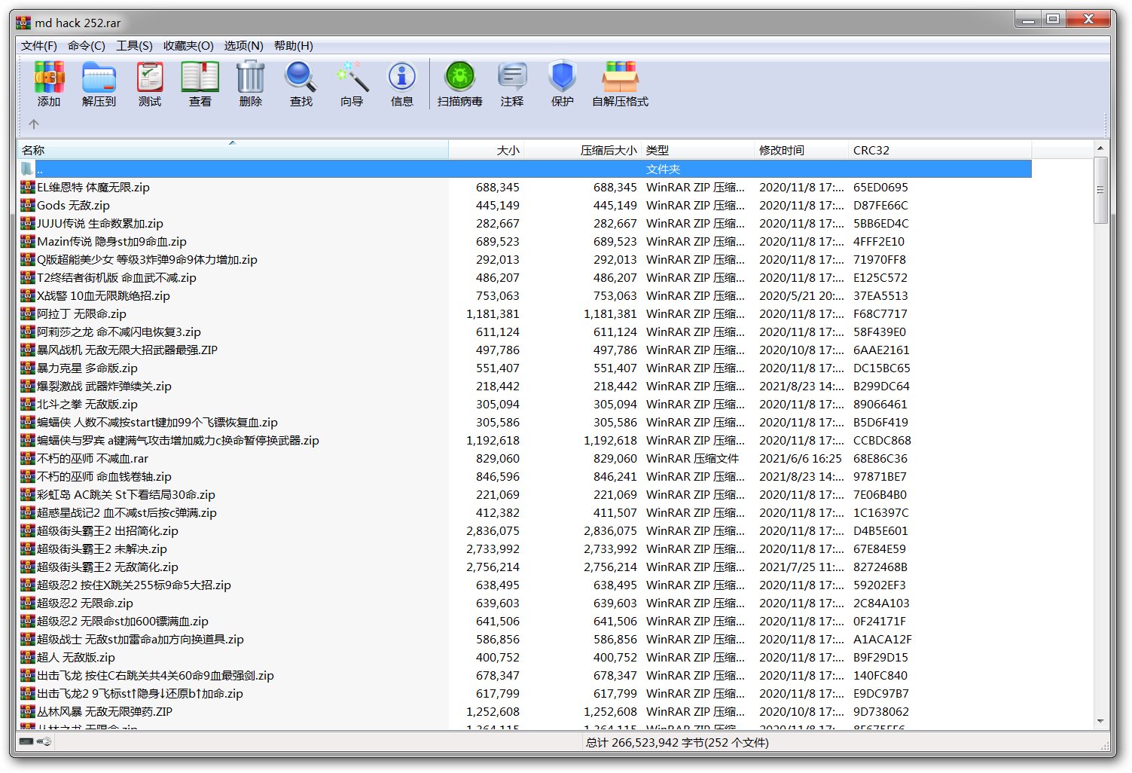Run the Test (测试) archive tool
Screen dimensions: 1132x773
point(149,84)
